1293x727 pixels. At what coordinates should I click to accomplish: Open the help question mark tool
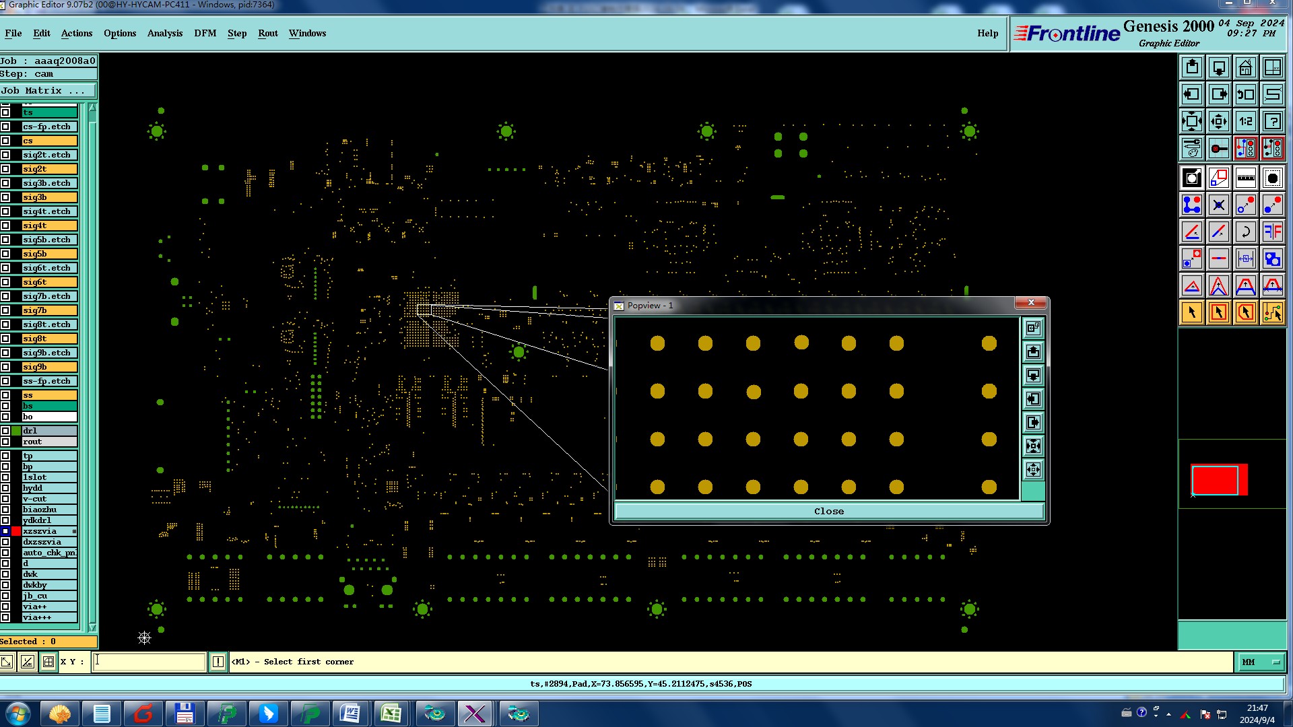click(x=1272, y=122)
